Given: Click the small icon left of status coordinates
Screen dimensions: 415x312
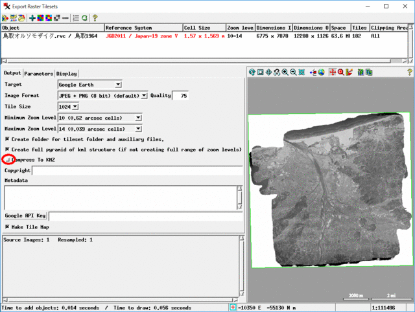Looking at the screenshot, I should coord(233,307).
